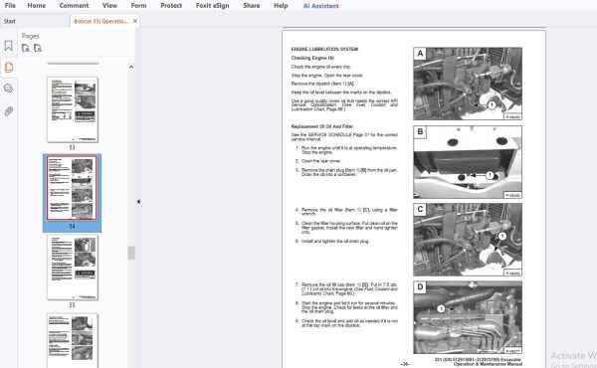Click the first page thumbnail tool icon

26,49
